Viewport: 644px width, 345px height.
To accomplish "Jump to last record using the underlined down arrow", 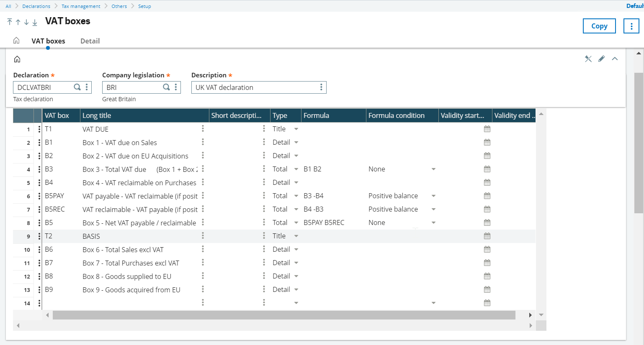I will (x=35, y=21).
